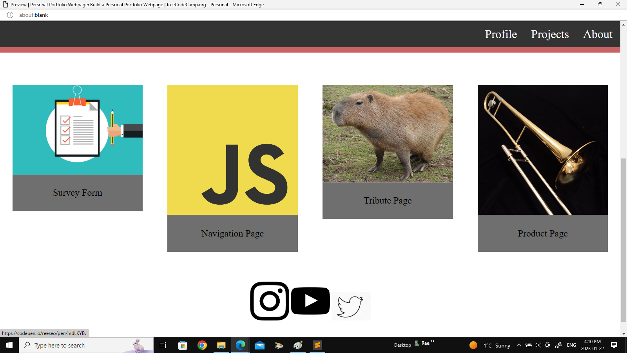Select About in the navigation bar
The width and height of the screenshot is (627, 353).
(x=598, y=34)
